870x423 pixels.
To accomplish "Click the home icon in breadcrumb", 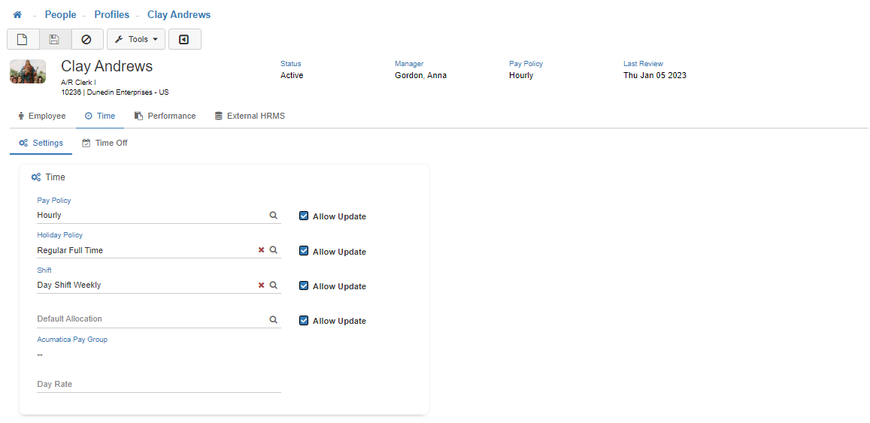I will [x=17, y=15].
